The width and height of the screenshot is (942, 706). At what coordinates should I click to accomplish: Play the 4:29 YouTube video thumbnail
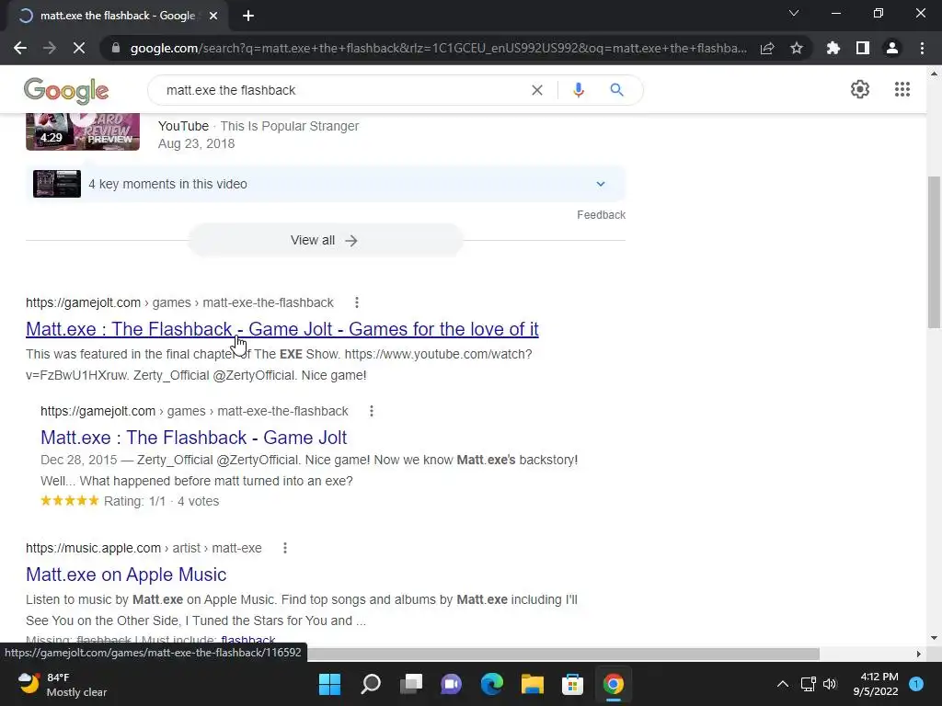83,131
